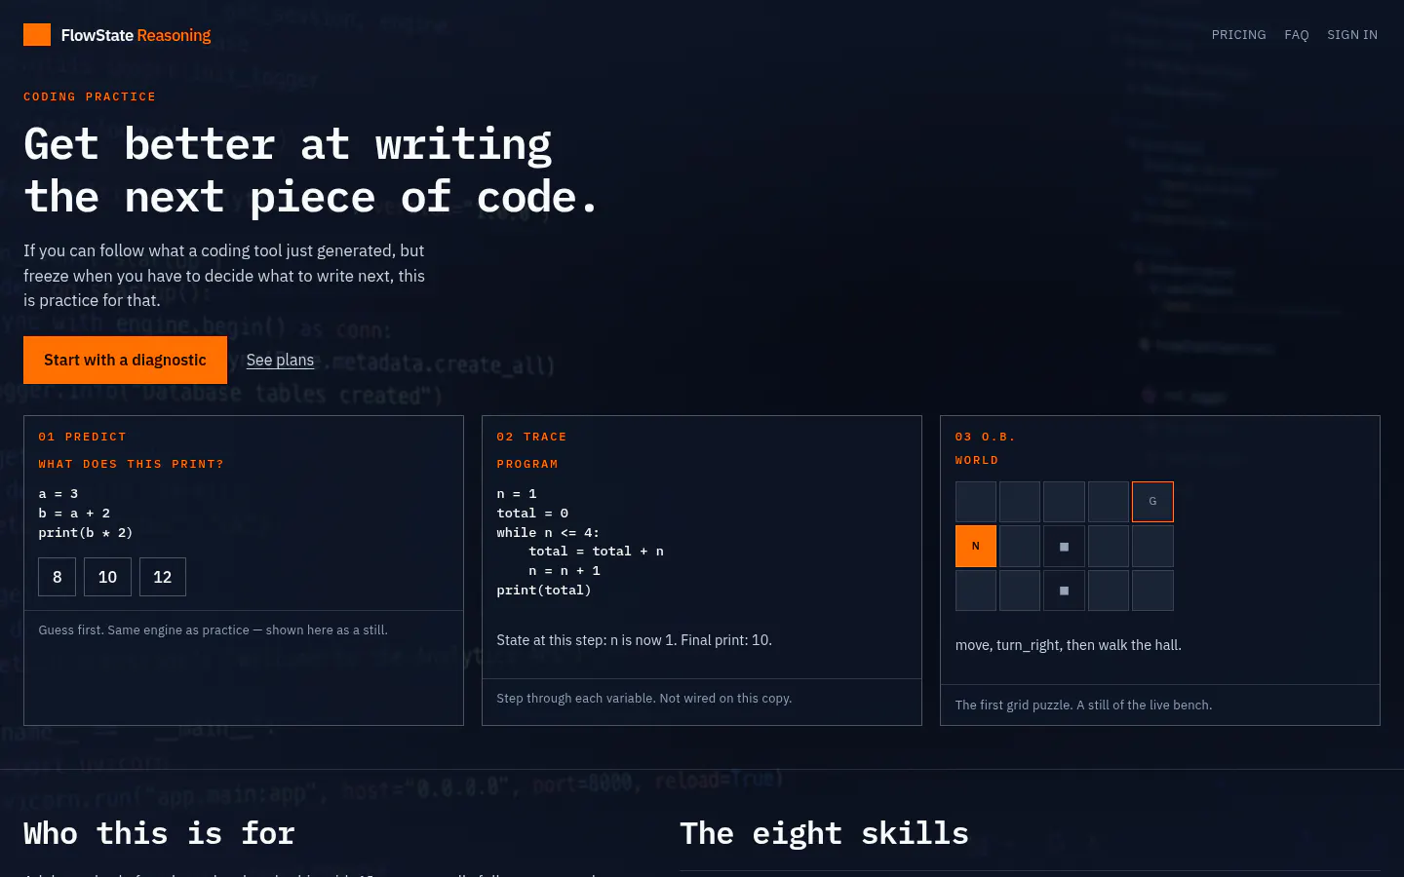This screenshot has width=1404, height=877.
Task: Click the '03 O.B.' card label
Action: [x=986, y=437]
